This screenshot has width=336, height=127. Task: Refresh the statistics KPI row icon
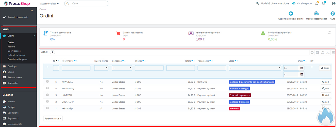[x=330, y=33]
